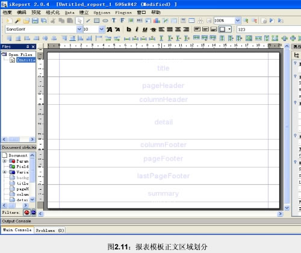301x253 pixels.
Task: Click editor vertical scrollbar down arrow
Action: click(287, 208)
